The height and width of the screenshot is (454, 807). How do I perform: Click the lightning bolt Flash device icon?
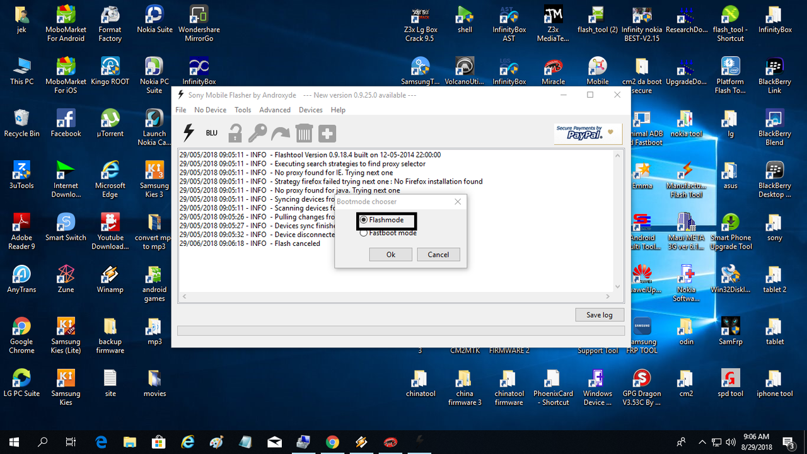coord(188,132)
